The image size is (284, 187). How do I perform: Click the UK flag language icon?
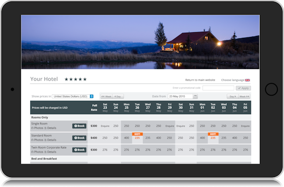click(x=248, y=80)
